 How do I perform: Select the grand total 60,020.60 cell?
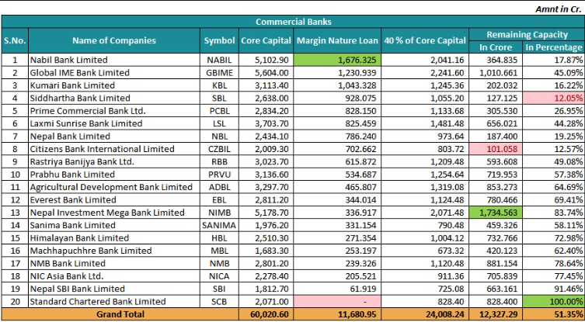click(x=266, y=314)
